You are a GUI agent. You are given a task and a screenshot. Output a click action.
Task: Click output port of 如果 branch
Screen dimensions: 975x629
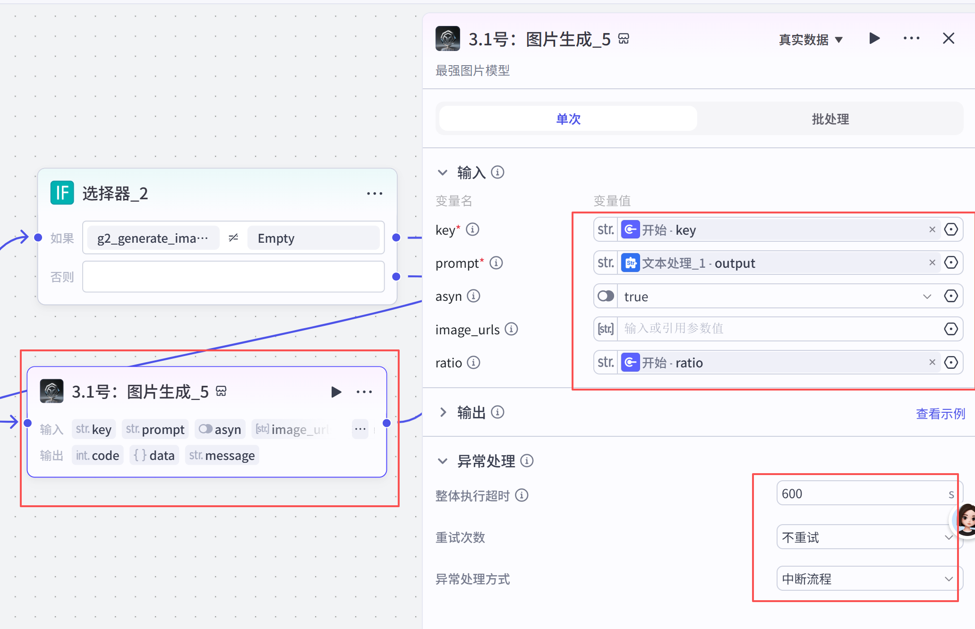coord(396,238)
